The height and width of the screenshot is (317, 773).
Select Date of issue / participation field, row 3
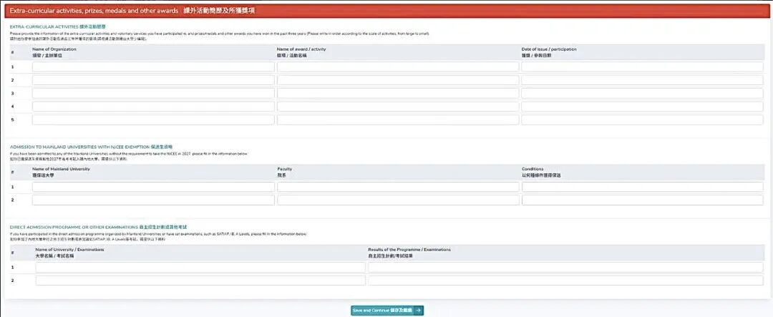(x=642, y=93)
